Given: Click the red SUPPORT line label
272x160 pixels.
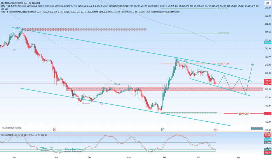Looking at the screenshot, I should tap(244, 114).
